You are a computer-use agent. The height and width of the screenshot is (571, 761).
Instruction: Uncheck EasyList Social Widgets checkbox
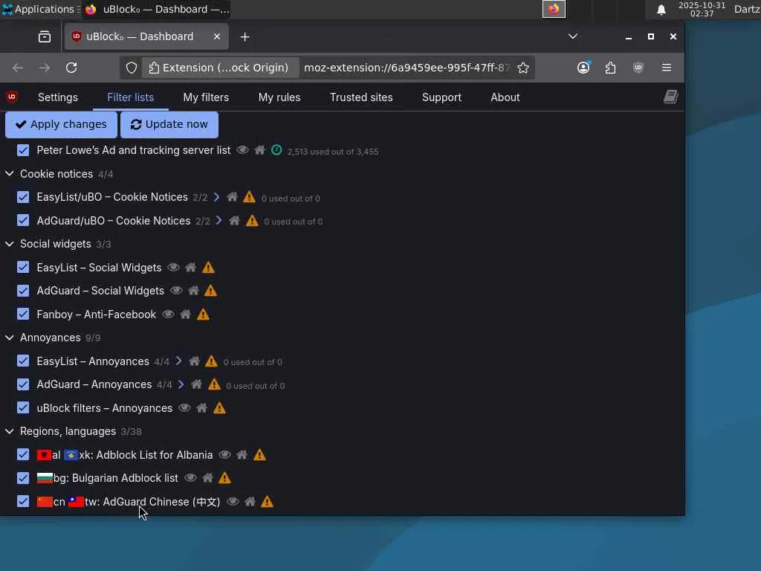[x=23, y=268]
